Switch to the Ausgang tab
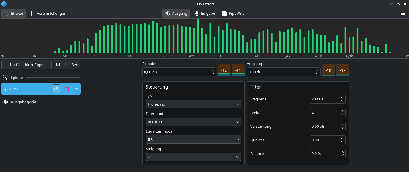The image size is (409, 172). tap(176, 13)
